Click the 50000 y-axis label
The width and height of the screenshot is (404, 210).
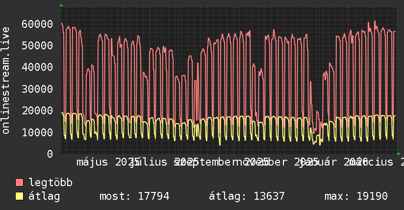[x=37, y=46]
